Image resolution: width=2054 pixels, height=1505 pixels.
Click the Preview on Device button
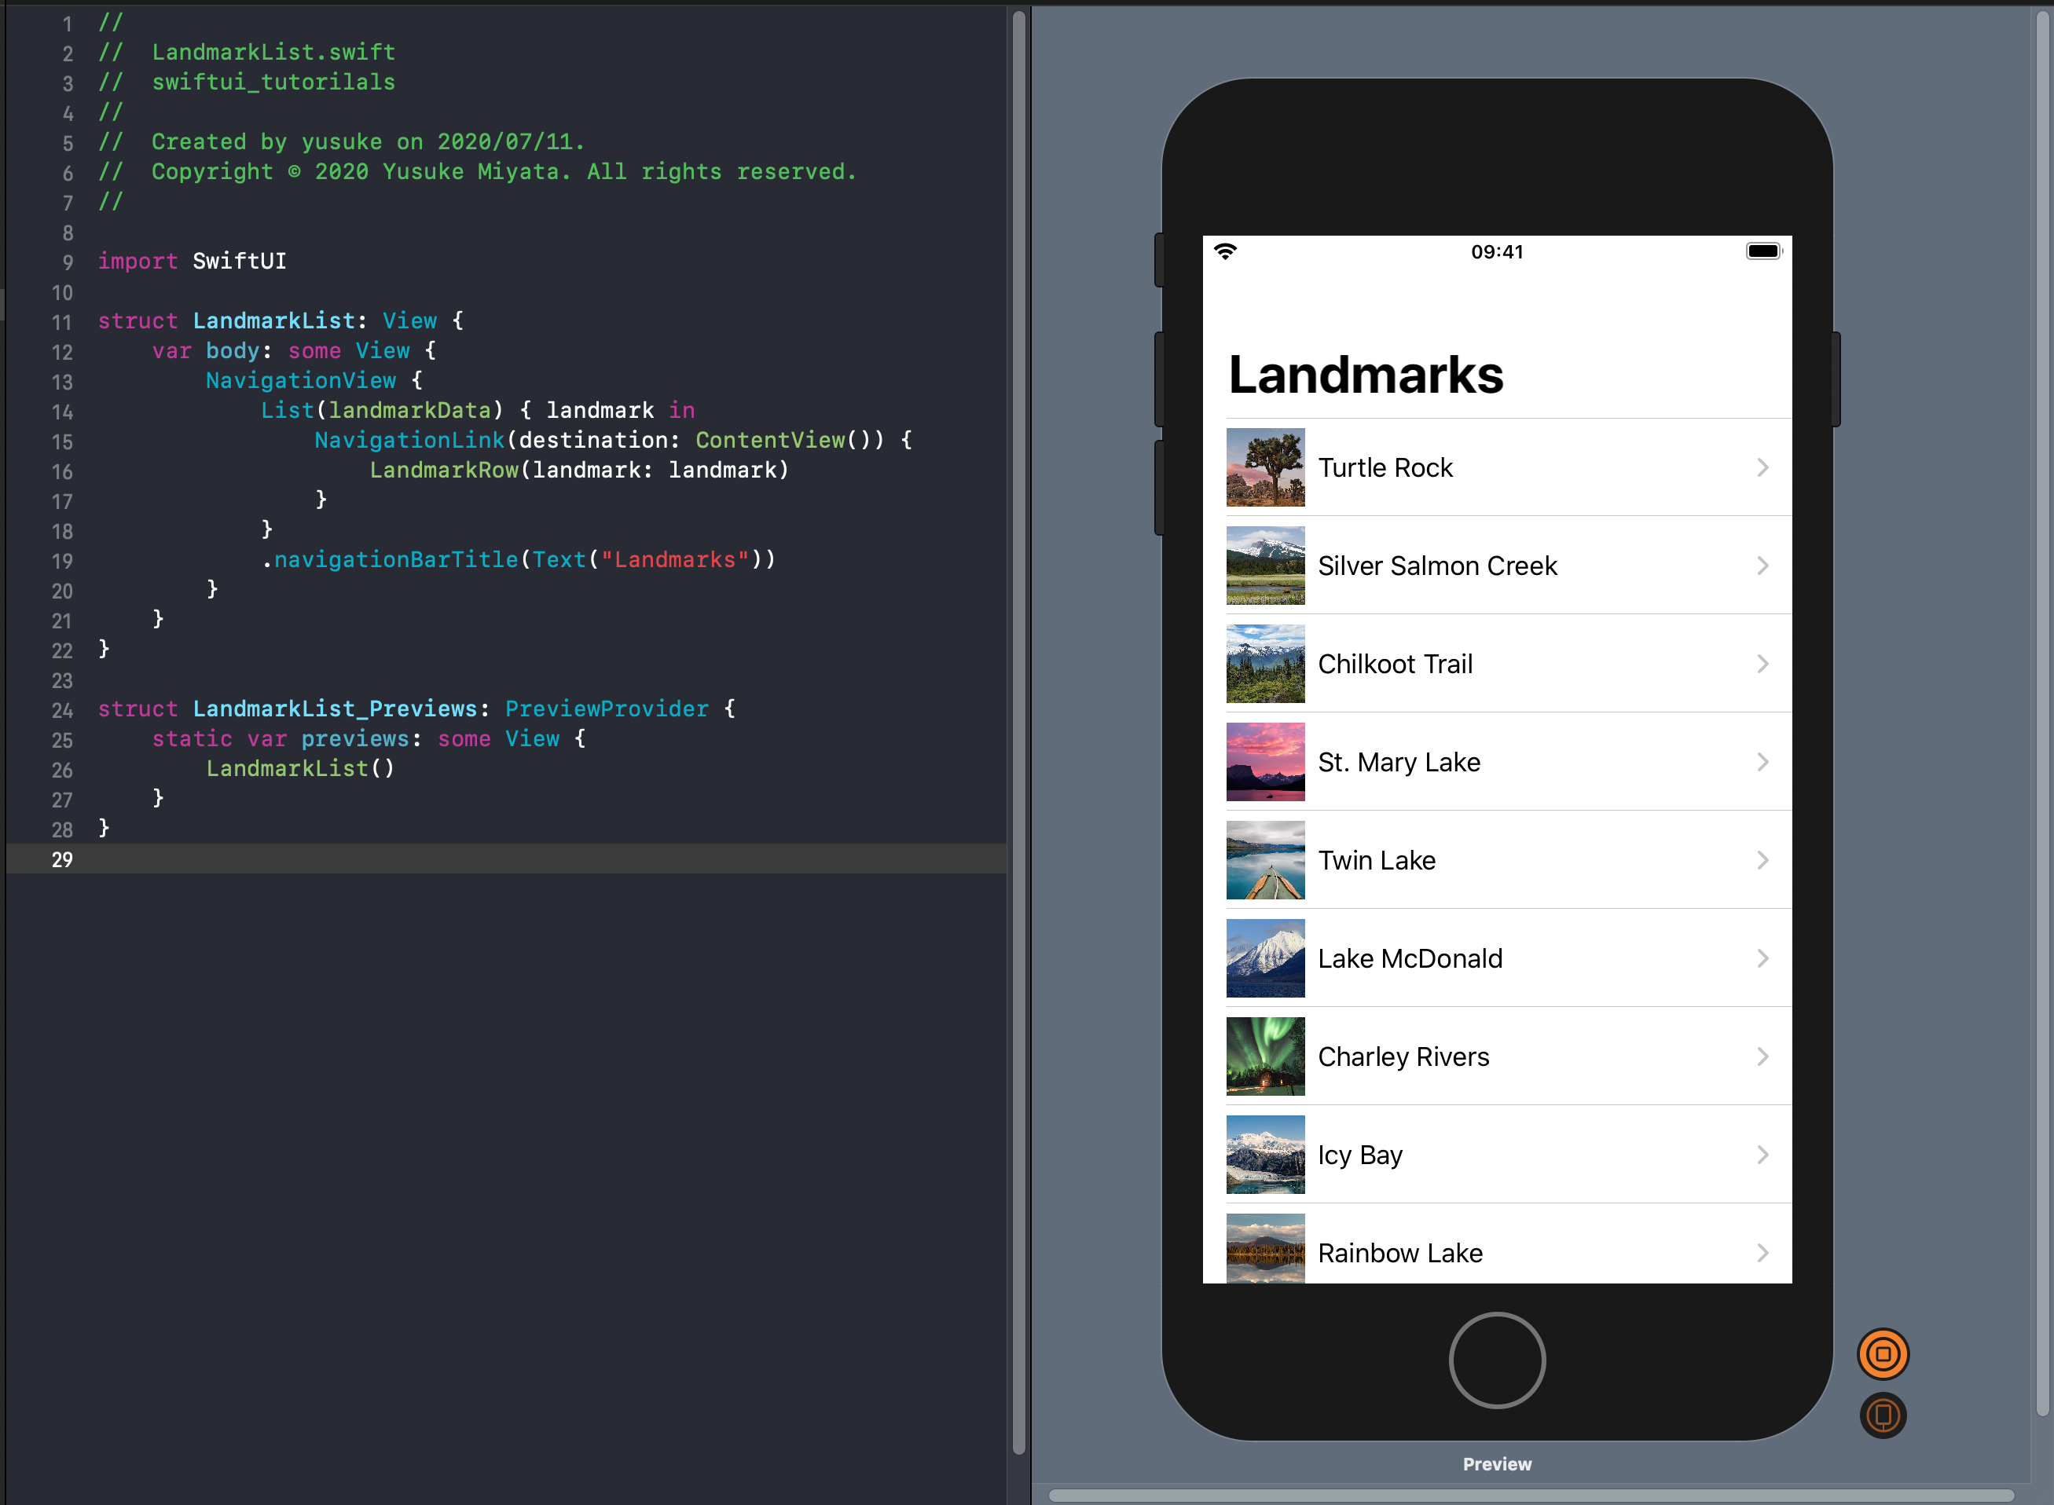(x=1883, y=1415)
